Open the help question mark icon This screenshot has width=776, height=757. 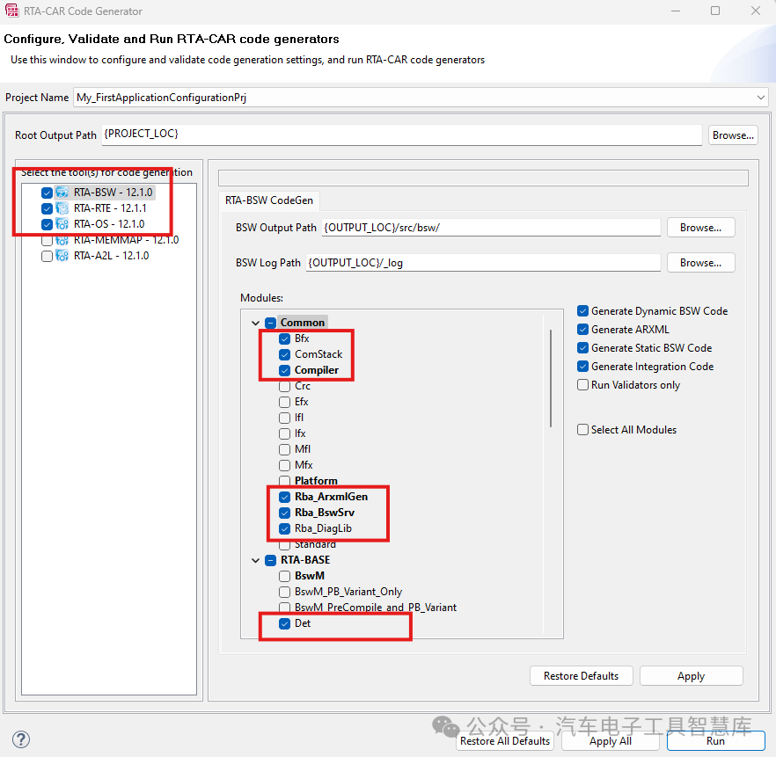tap(21, 739)
